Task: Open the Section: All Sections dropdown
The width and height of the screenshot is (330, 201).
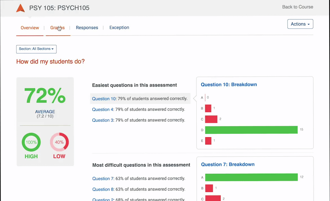Action: [36, 49]
